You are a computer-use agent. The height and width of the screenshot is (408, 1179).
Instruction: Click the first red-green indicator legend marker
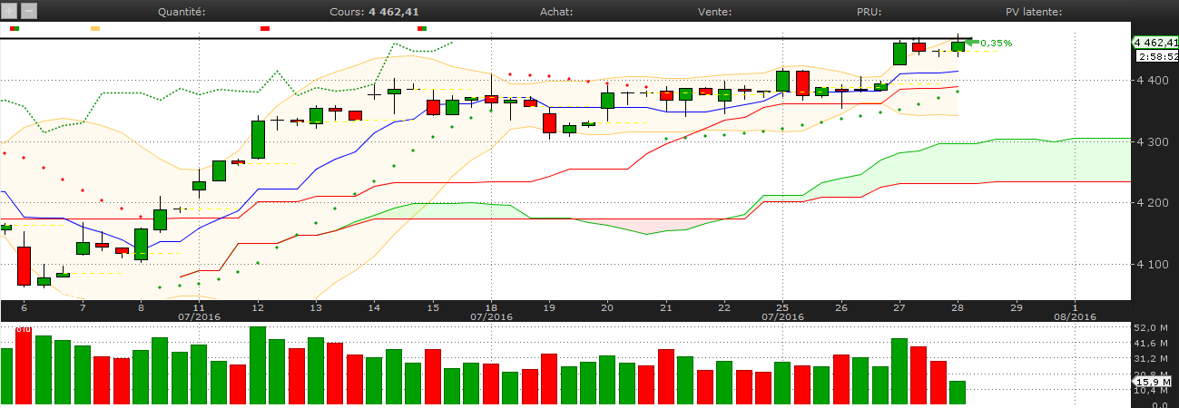pyautogui.click(x=14, y=29)
